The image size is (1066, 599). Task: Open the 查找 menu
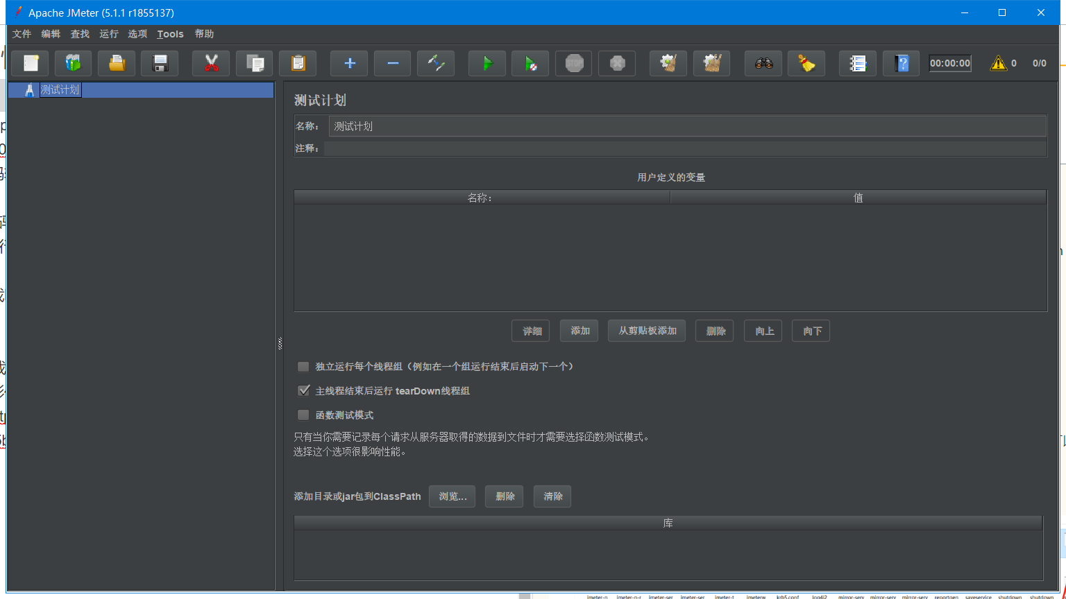[80, 34]
